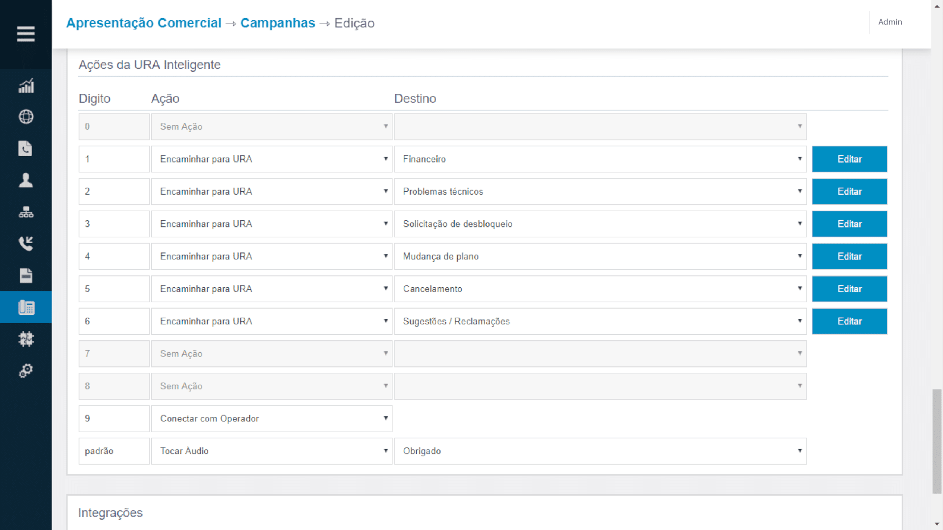
Task: Click Editar for Mudança de plano row
Action: coord(849,256)
